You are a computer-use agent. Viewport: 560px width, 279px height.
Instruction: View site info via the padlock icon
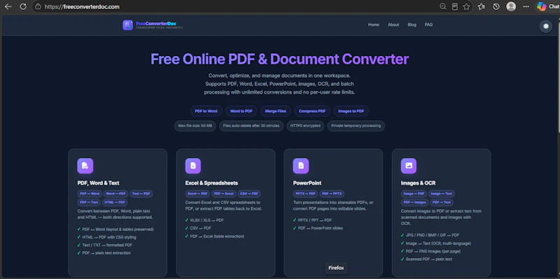pos(38,6)
